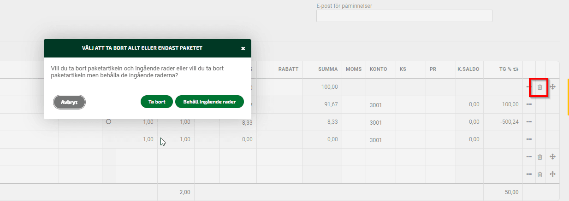
Task: Open three-dots menu on the 100,00 package row
Action: (529, 87)
